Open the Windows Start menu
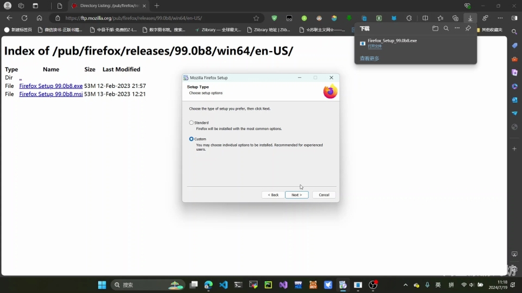 (x=102, y=285)
